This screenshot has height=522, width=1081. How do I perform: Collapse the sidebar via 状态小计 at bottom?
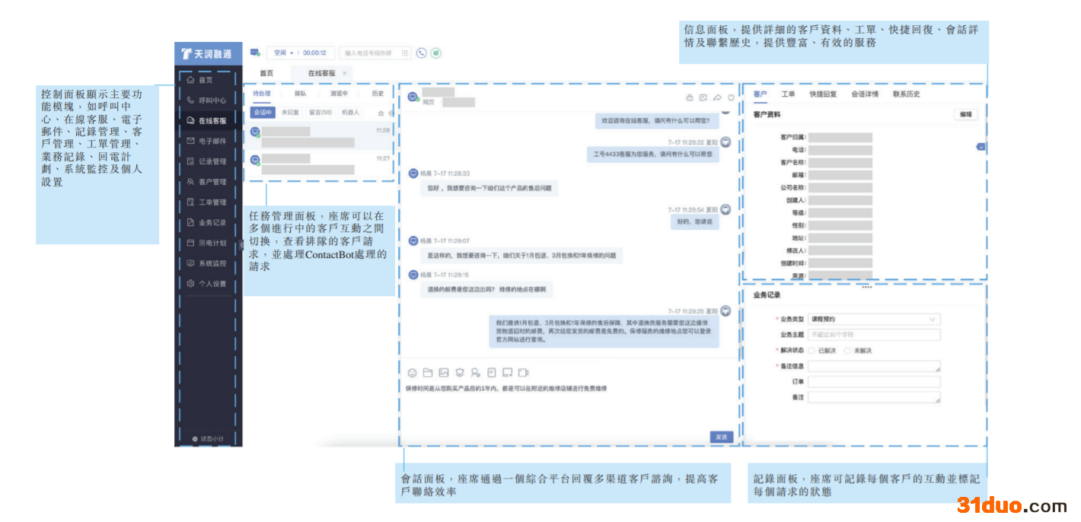coord(207,438)
